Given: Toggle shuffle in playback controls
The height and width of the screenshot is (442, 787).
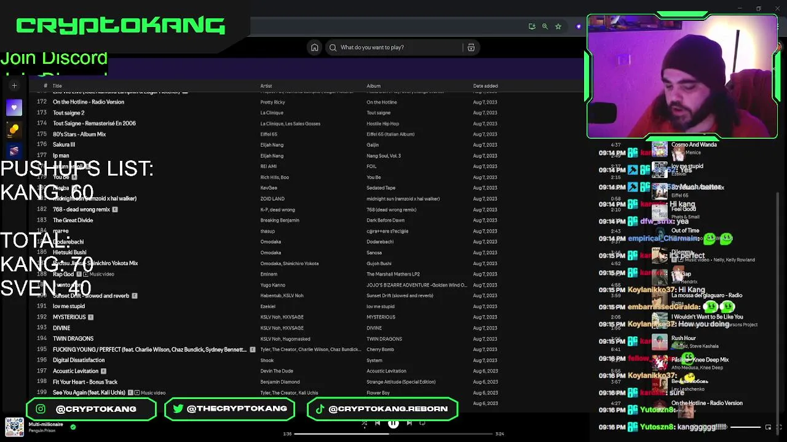Looking at the screenshot, I should [364, 423].
